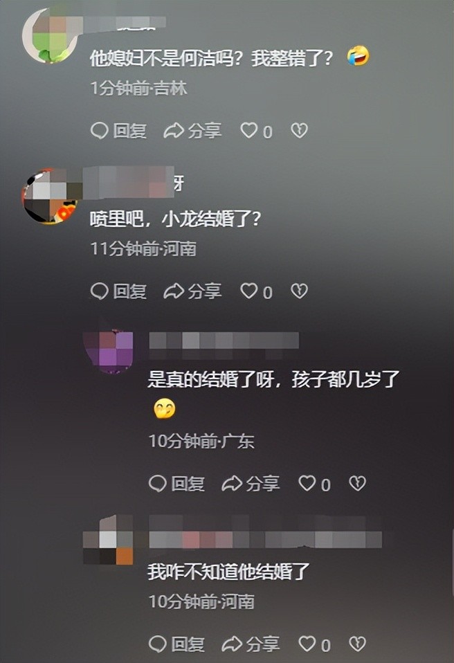This screenshot has height=663, width=454.
Task: Share the 我咋不知道他结婚了 reply
Action: [251, 644]
